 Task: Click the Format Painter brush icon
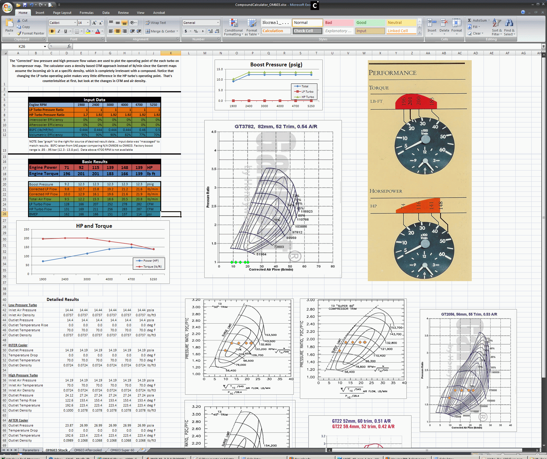[x=19, y=33]
